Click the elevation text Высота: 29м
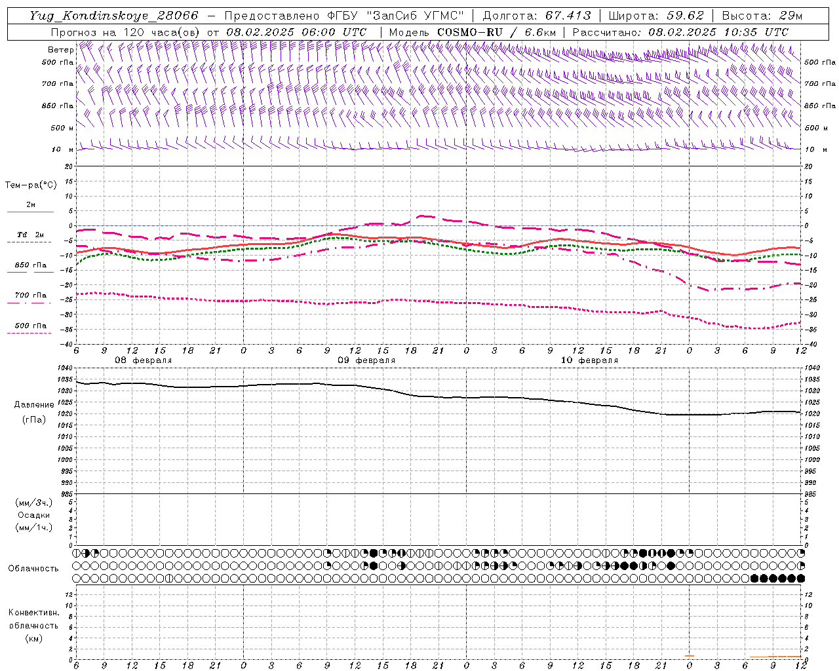The image size is (839, 671). point(762,16)
